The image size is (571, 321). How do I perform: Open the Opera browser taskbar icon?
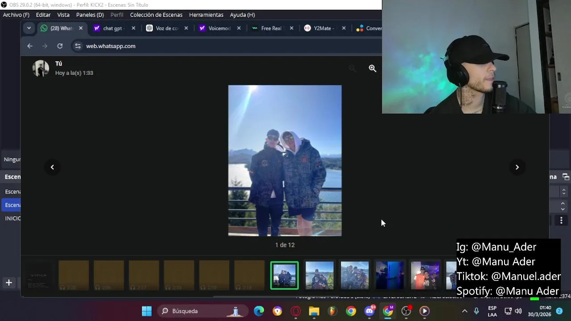coord(296,311)
